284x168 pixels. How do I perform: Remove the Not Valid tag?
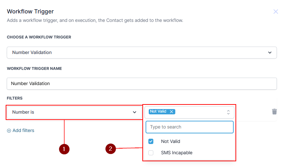click(x=171, y=112)
